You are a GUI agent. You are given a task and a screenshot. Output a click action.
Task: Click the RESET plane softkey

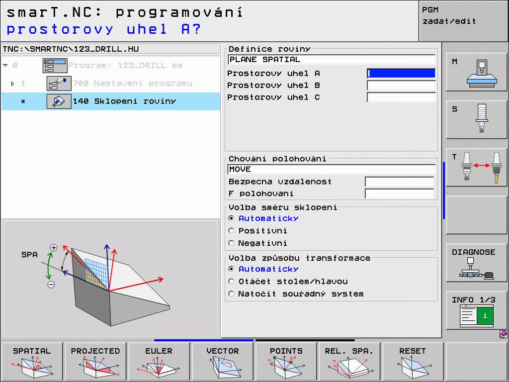click(413, 361)
